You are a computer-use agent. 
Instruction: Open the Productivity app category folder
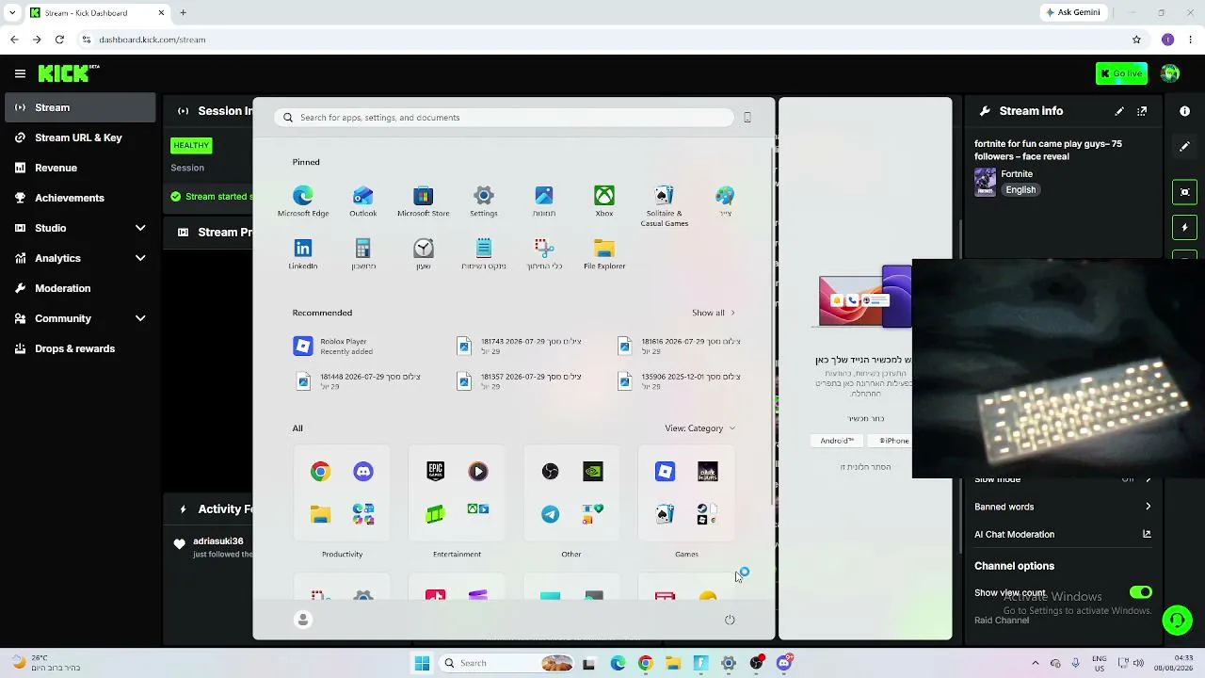point(342,493)
